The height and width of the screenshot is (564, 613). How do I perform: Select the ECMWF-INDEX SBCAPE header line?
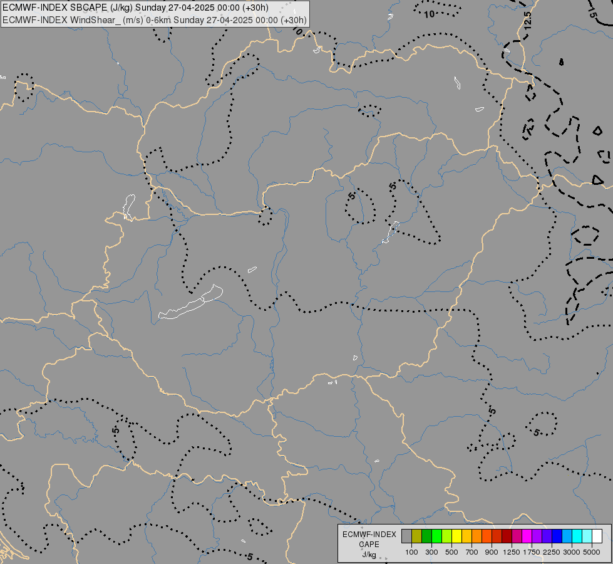pos(135,8)
